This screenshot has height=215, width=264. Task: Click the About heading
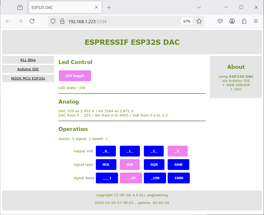pos(236,67)
